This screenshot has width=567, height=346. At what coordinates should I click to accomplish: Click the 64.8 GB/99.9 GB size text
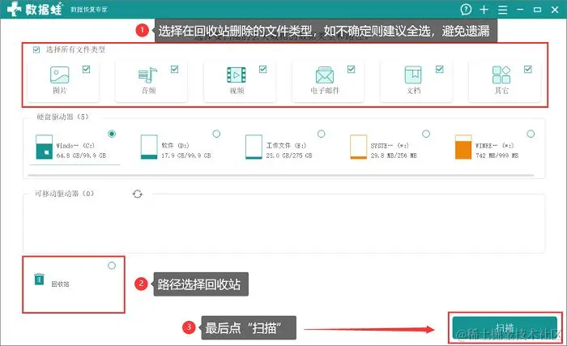[x=81, y=156]
